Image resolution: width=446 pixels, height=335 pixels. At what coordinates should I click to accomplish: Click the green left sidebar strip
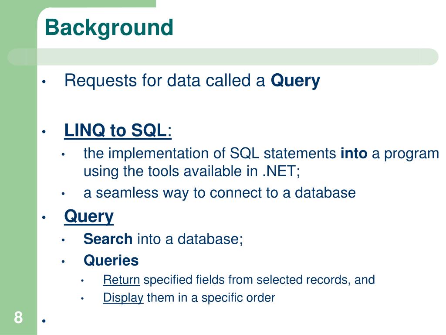18,171
